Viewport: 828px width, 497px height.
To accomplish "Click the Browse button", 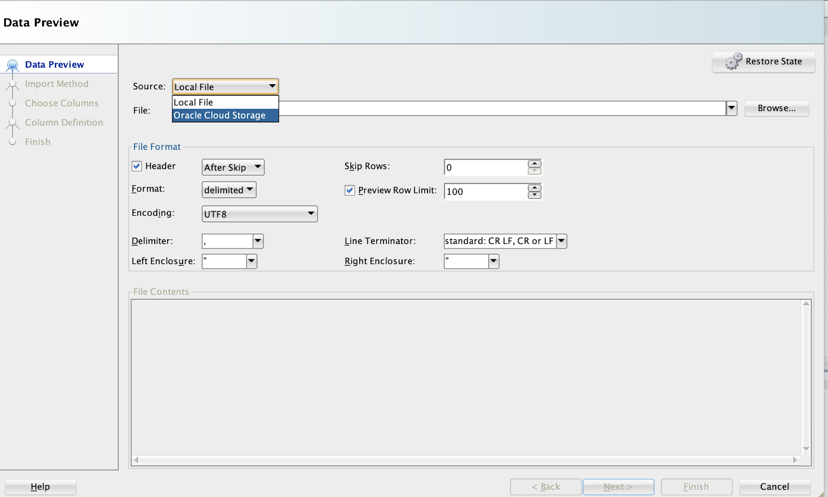I will pos(776,108).
